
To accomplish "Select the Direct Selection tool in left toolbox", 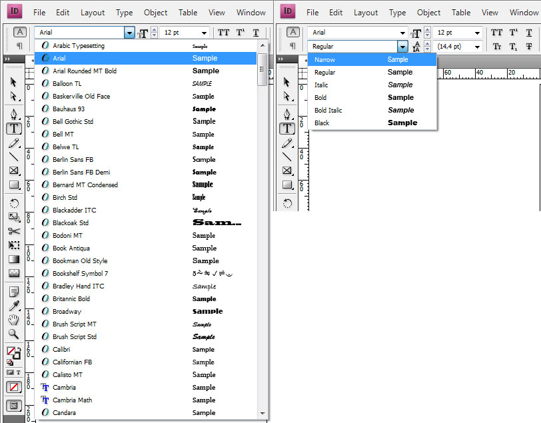I will point(13,96).
